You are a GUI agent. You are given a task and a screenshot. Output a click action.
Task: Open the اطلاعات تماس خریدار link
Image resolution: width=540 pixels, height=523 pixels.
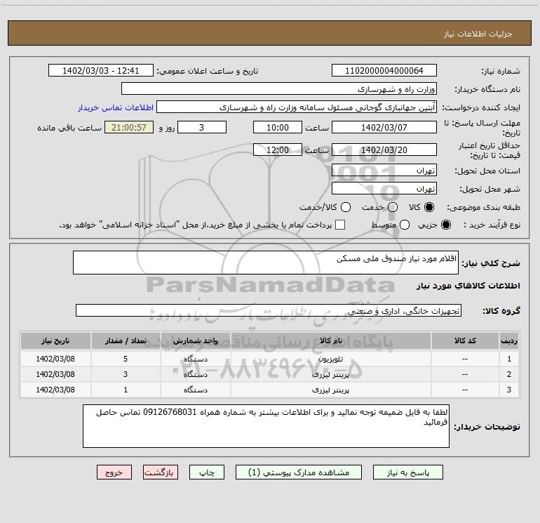116,107
